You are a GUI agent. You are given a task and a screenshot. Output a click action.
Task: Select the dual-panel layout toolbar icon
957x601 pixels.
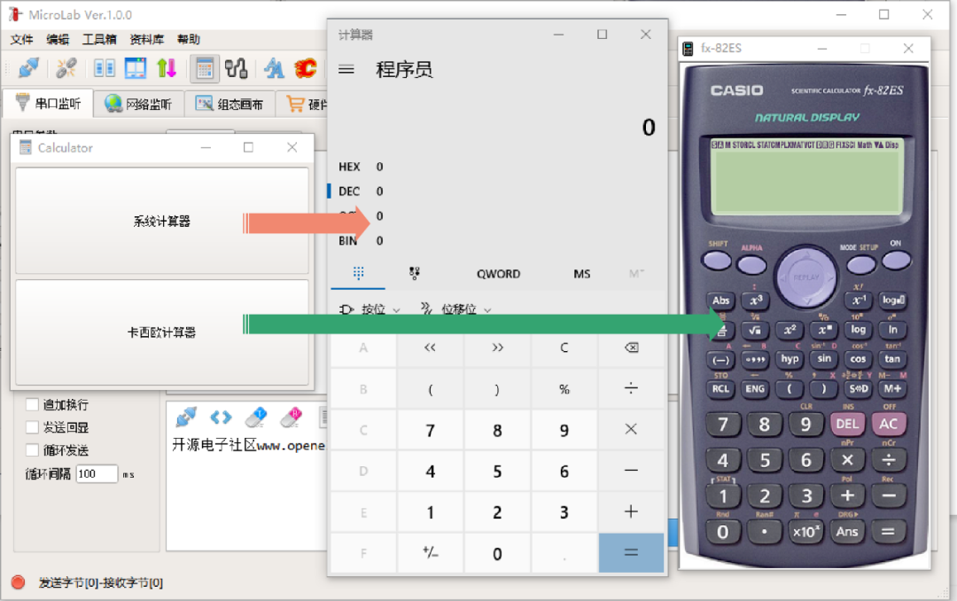tap(135, 67)
